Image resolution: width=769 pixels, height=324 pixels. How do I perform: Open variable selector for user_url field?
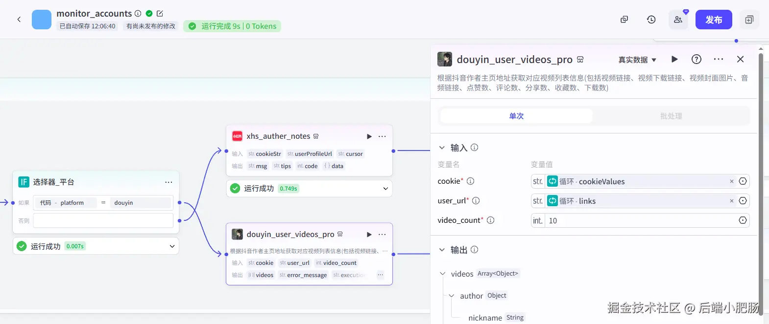[743, 201]
